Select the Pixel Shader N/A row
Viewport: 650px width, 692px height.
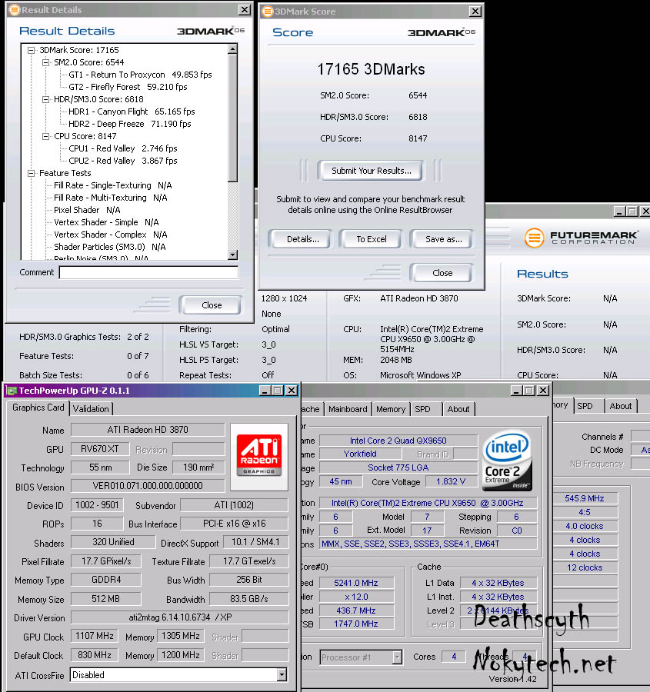click(x=87, y=211)
